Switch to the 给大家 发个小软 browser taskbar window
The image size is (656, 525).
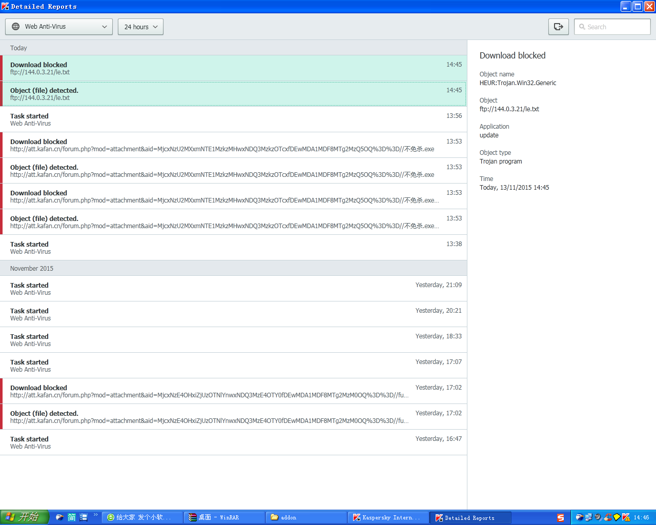click(142, 518)
